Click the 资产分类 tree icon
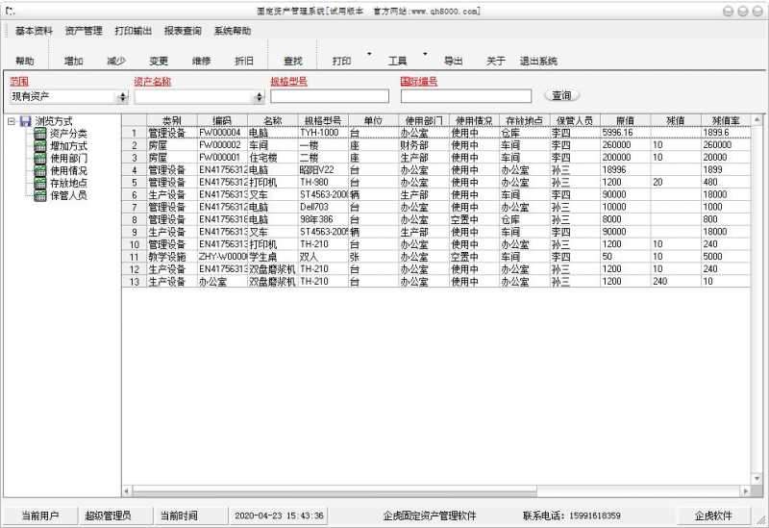This screenshot has width=769, height=528. pyautogui.click(x=40, y=134)
